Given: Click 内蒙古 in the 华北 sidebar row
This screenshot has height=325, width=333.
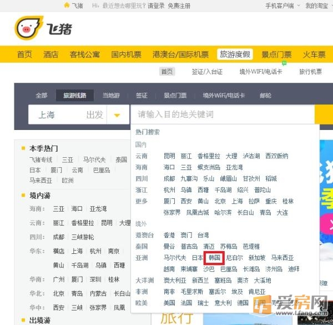Looking at the screenshot, I should pyautogui.click(x=98, y=293).
